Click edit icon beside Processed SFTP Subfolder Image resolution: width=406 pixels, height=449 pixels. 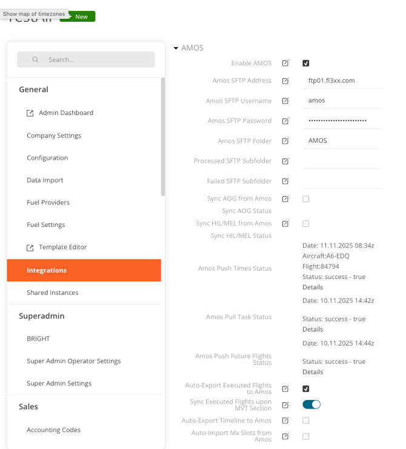285,162
